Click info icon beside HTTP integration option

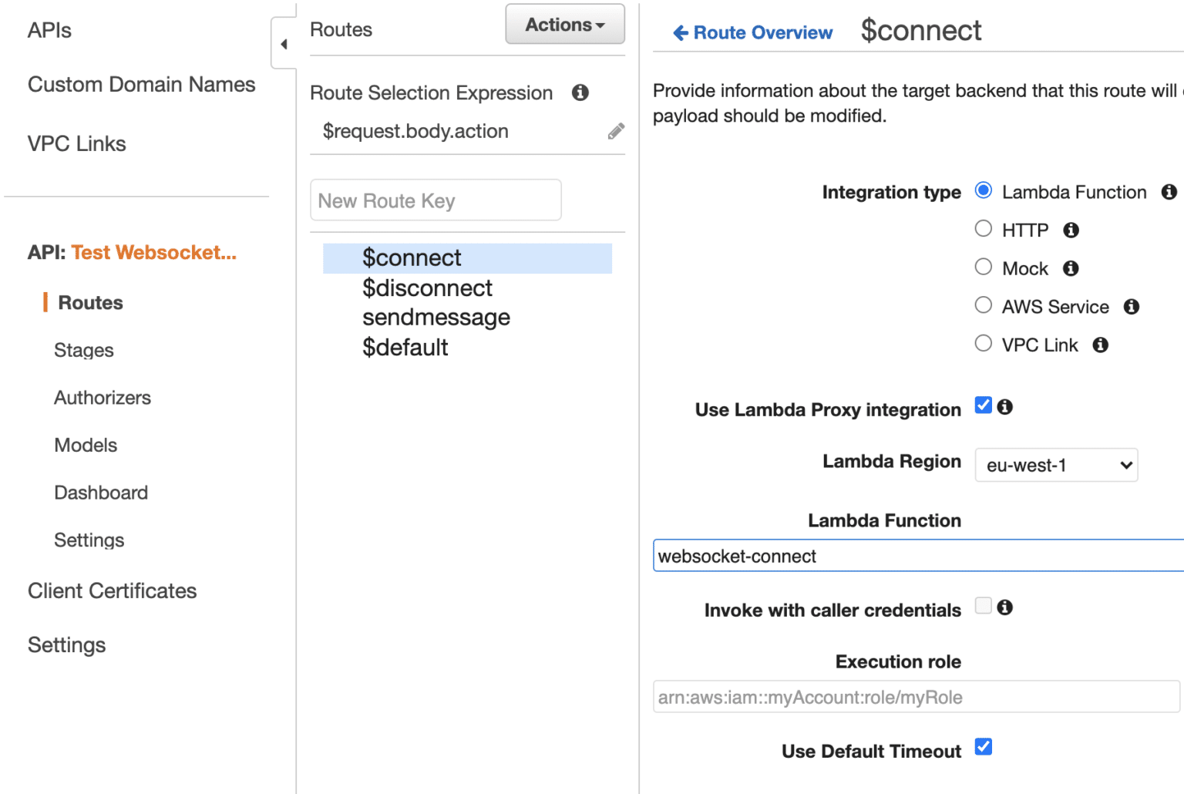[x=1071, y=230]
